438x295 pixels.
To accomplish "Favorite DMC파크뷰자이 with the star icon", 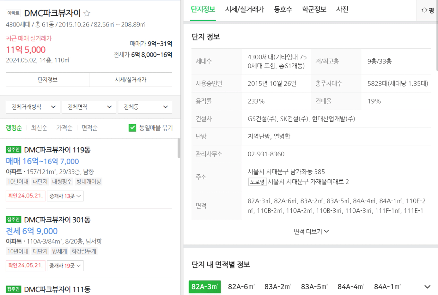I will [87, 13].
